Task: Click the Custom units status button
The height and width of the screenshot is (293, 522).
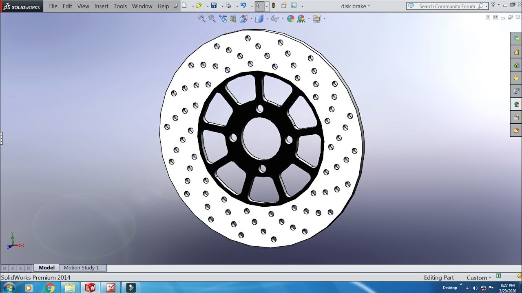Action: click(x=479, y=278)
